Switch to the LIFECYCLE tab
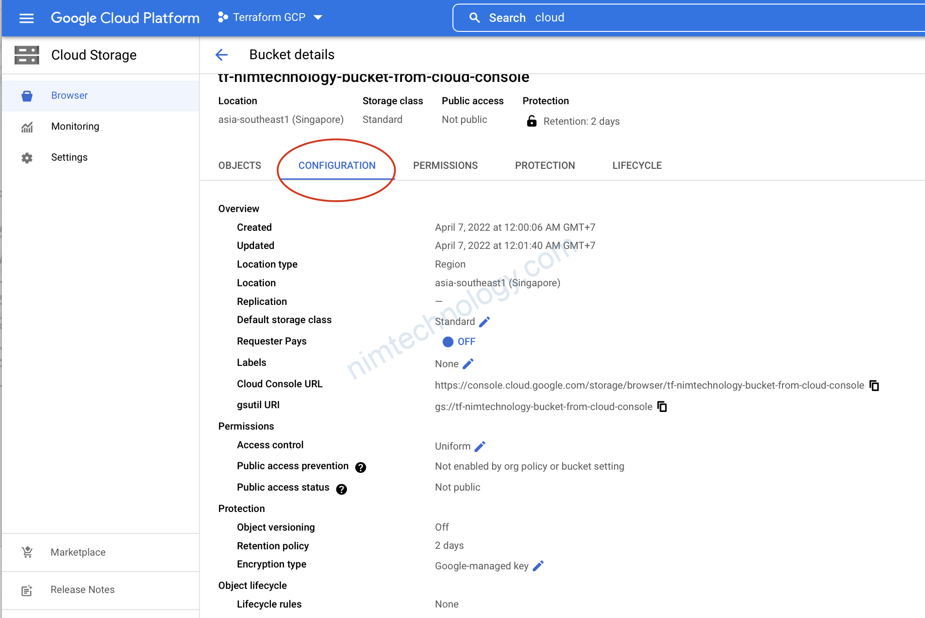Screen dimensions: 925x618 pyautogui.click(x=637, y=166)
